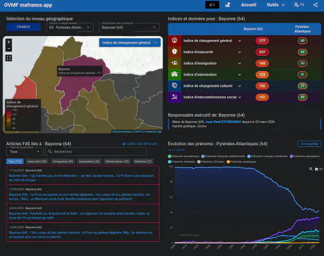Filter articles by Islamisation
Screen dimensions: 324x256
pyautogui.click(x=89, y=162)
